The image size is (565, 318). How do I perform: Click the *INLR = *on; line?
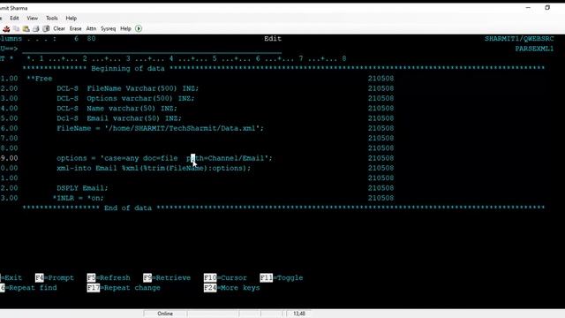(78, 198)
